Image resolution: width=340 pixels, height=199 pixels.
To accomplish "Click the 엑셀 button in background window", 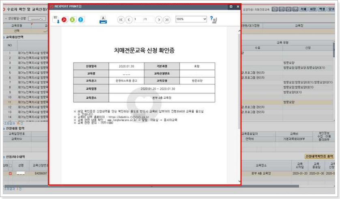I will [322, 9].
